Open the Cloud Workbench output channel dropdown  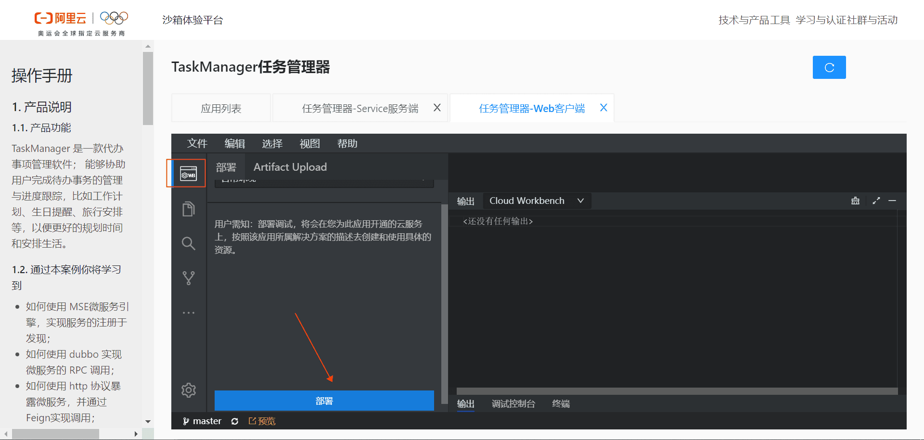(x=537, y=201)
